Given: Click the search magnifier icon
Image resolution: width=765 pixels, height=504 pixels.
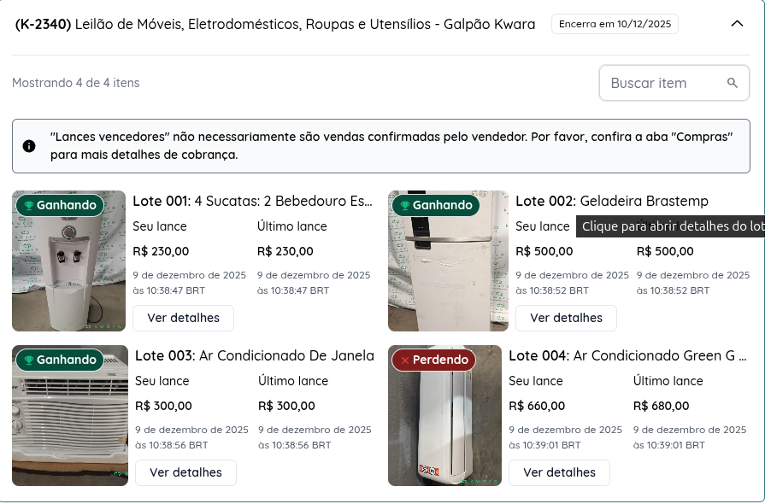Looking at the screenshot, I should 732,83.
